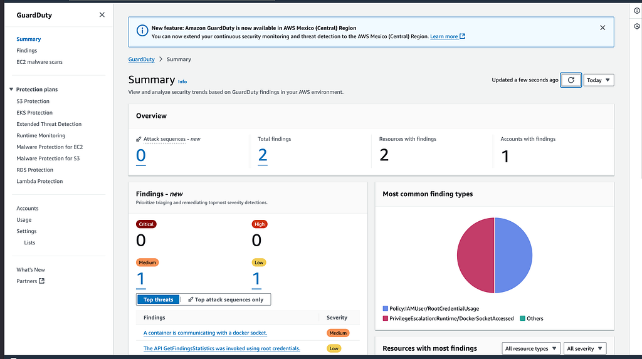Click the info circle icon at top right
Screen dimensions: 642x359
[x=637, y=11]
